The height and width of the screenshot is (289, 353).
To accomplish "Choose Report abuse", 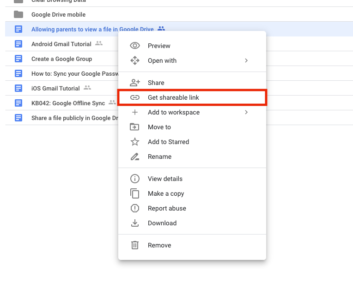I will coord(192,208).
